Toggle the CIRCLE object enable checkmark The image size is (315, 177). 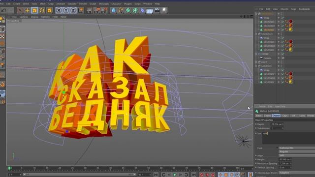[283, 54]
